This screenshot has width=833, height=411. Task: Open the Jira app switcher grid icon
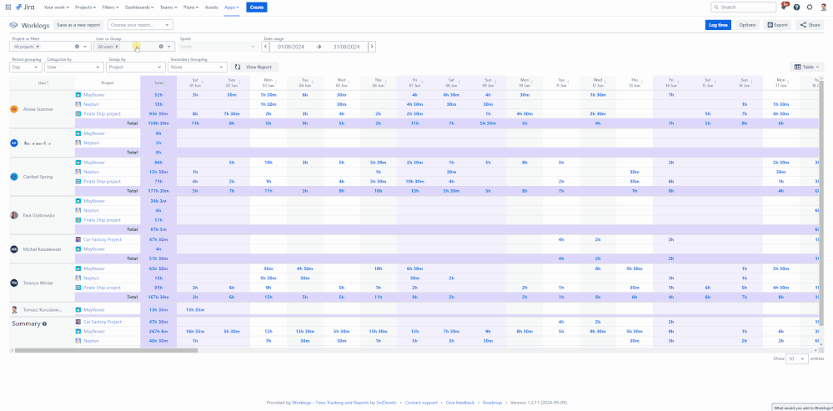click(x=8, y=8)
